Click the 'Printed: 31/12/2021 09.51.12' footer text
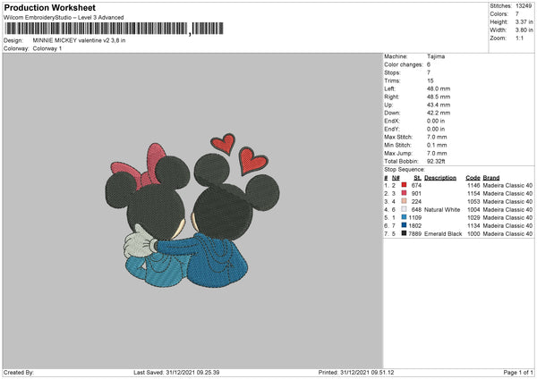 (356, 372)
